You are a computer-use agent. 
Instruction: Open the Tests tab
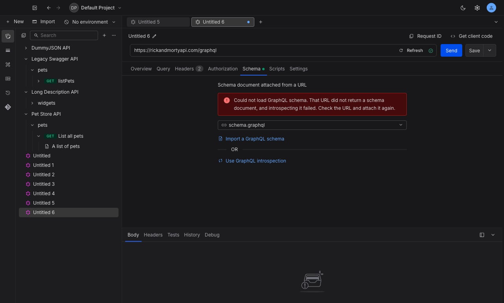coord(173,235)
